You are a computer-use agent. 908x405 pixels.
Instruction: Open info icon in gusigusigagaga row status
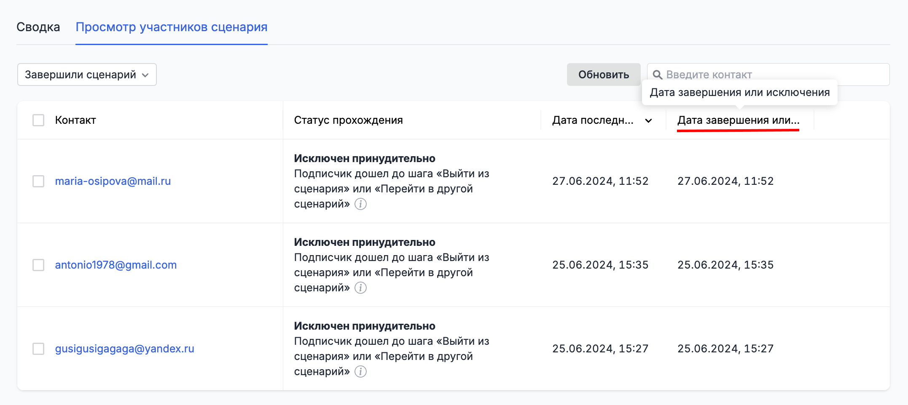(360, 372)
